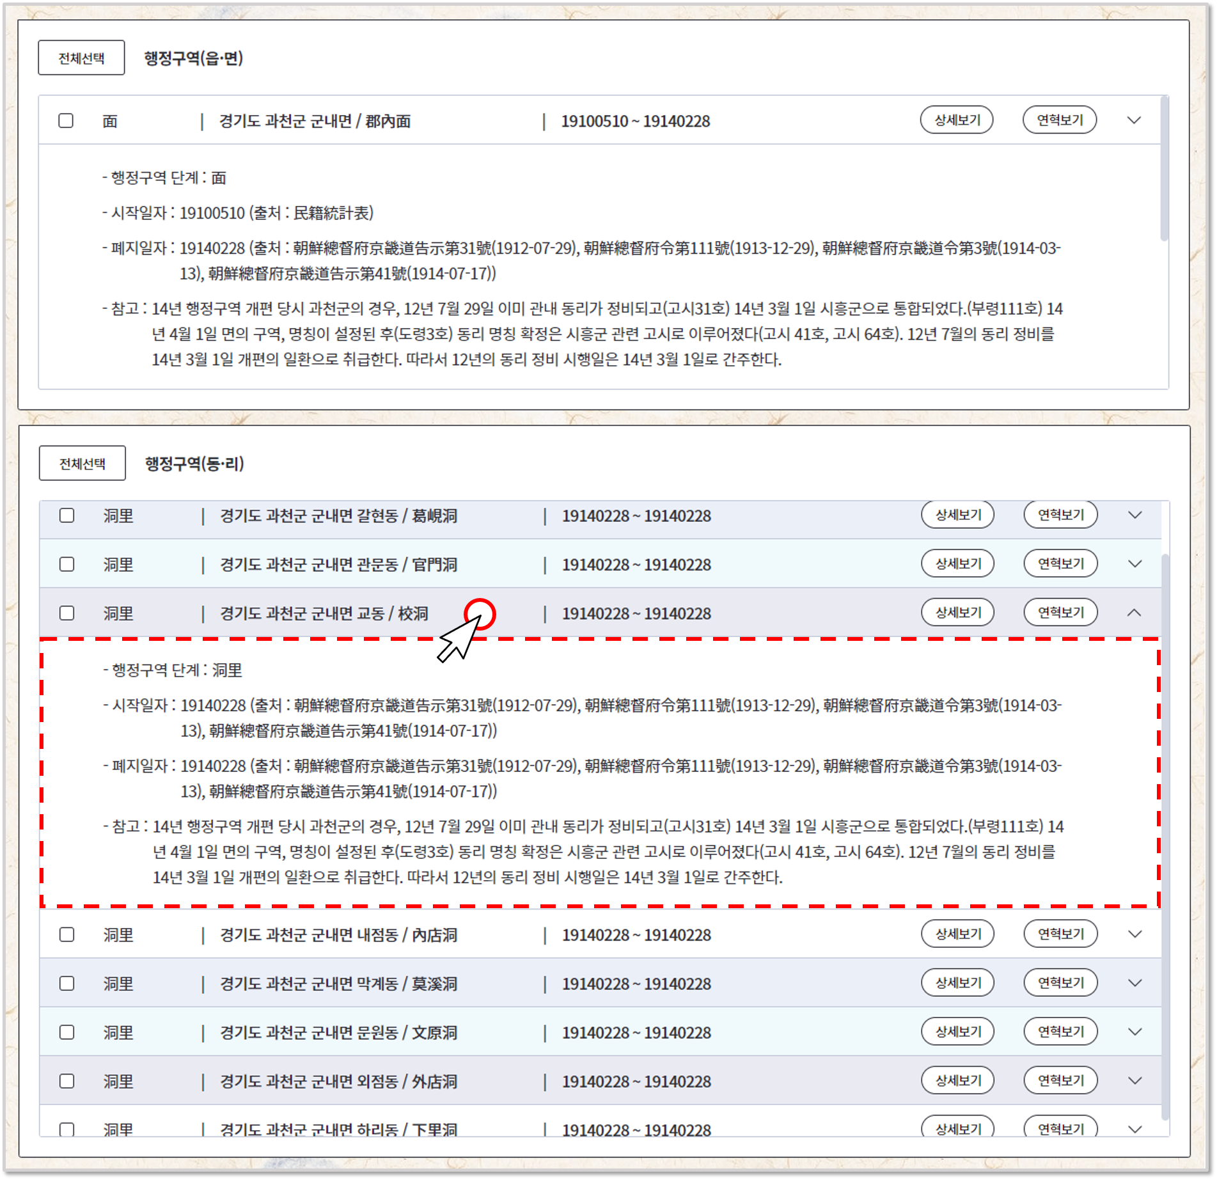Open 연혁보기 for 내점동 row
Screen dimensions: 1217x1180
click(x=1060, y=934)
